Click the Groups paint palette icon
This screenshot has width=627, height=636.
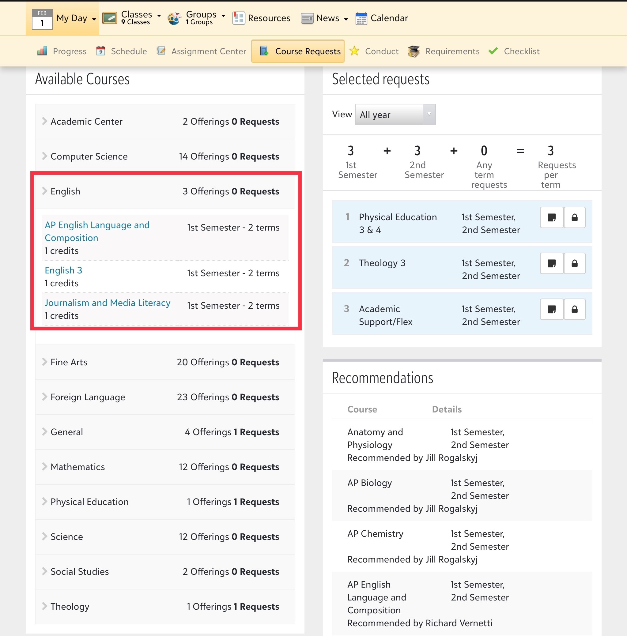click(x=175, y=18)
